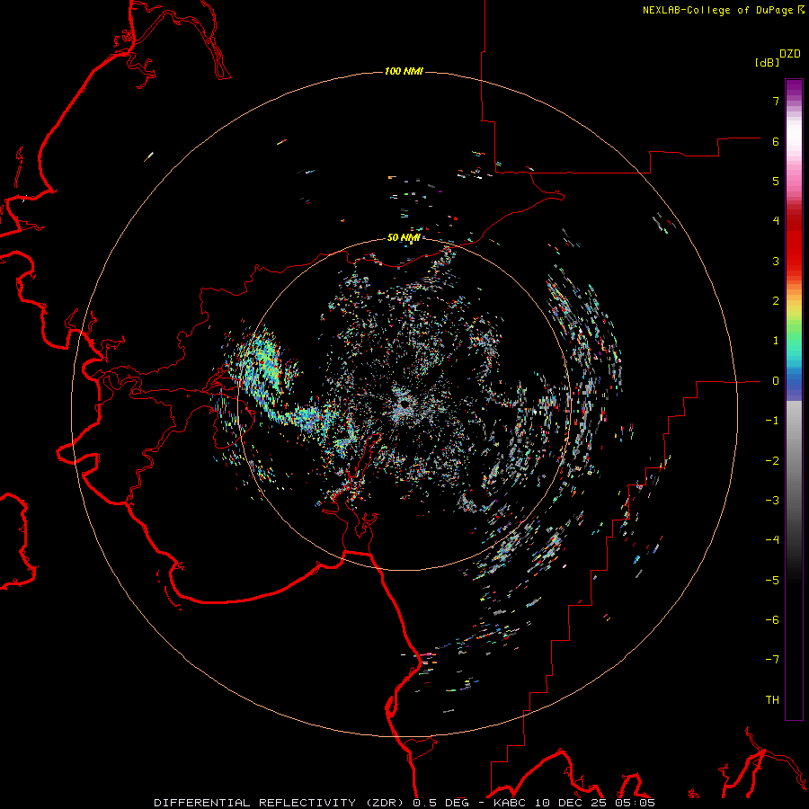Select the "2" tick label on scale
Screen dimensions: 809x809
[776, 301]
